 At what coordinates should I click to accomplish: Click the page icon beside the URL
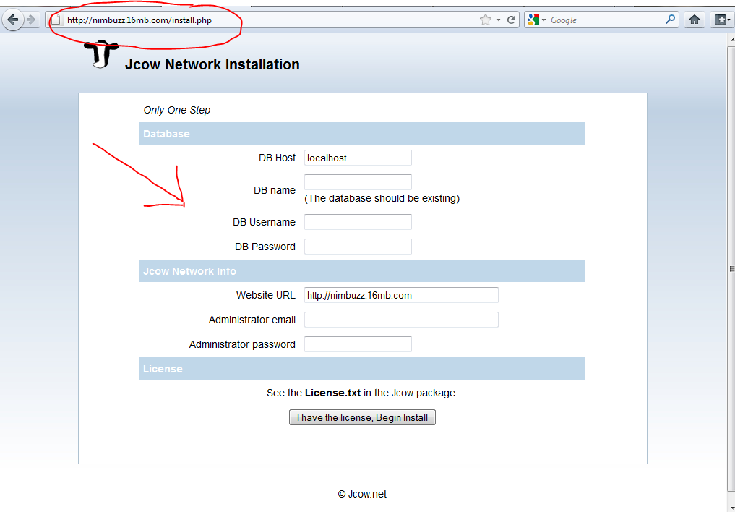[56, 20]
